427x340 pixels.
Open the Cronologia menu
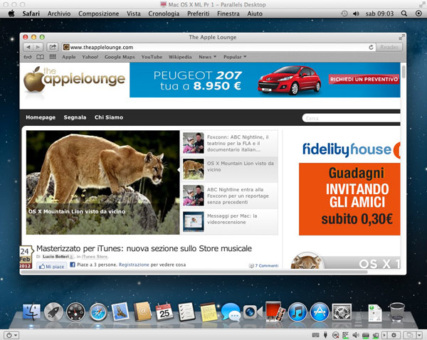click(164, 14)
